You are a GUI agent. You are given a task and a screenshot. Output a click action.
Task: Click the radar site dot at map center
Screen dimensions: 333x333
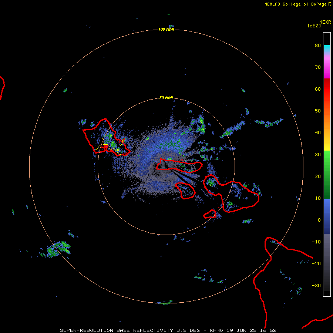click(166, 166)
